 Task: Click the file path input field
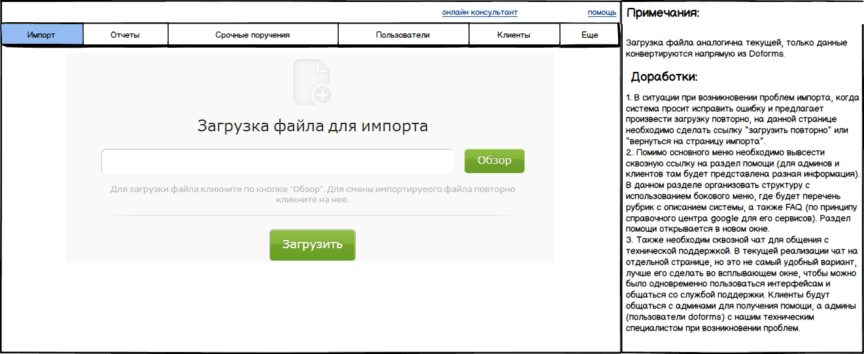pos(278,161)
